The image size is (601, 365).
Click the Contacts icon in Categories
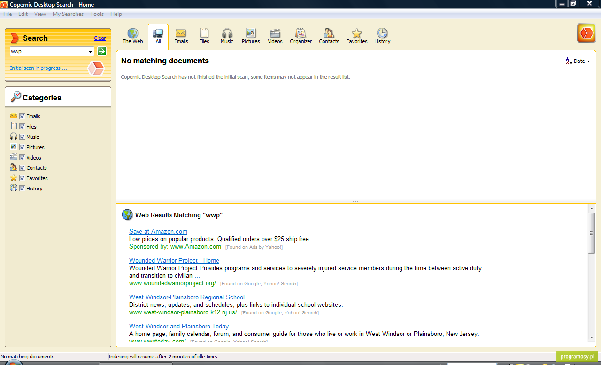pos(14,167)
